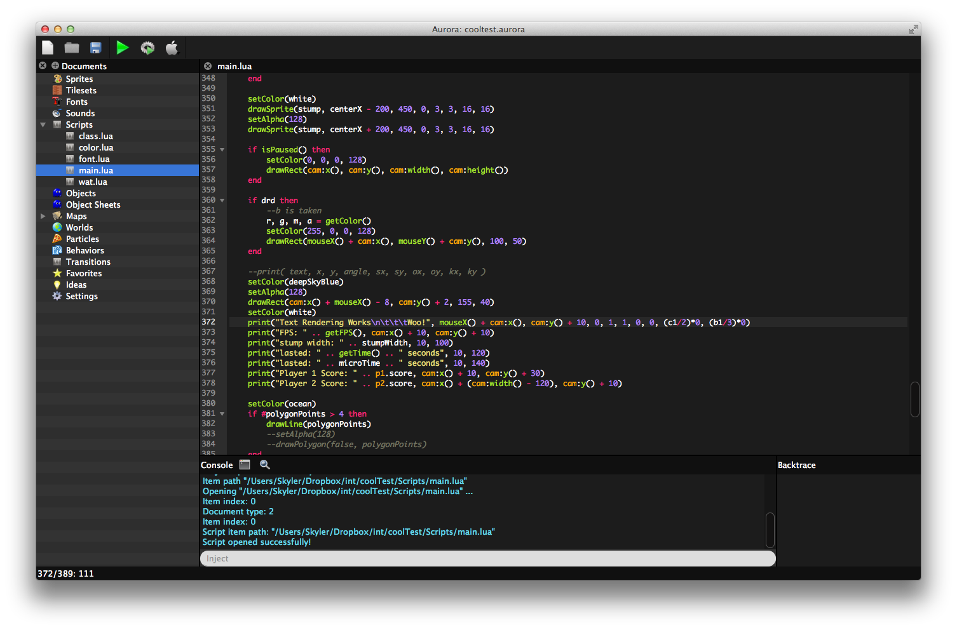Open the Worlds category
Image resolution: width=957 pixels, height=630 pixels.
click(x=79, y=227)
